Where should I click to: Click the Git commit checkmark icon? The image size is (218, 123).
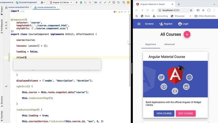[x=105, y=2]
